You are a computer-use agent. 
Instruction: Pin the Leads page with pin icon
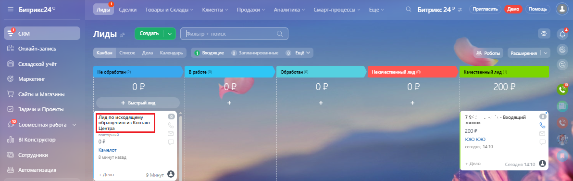(x=123, y=34)
